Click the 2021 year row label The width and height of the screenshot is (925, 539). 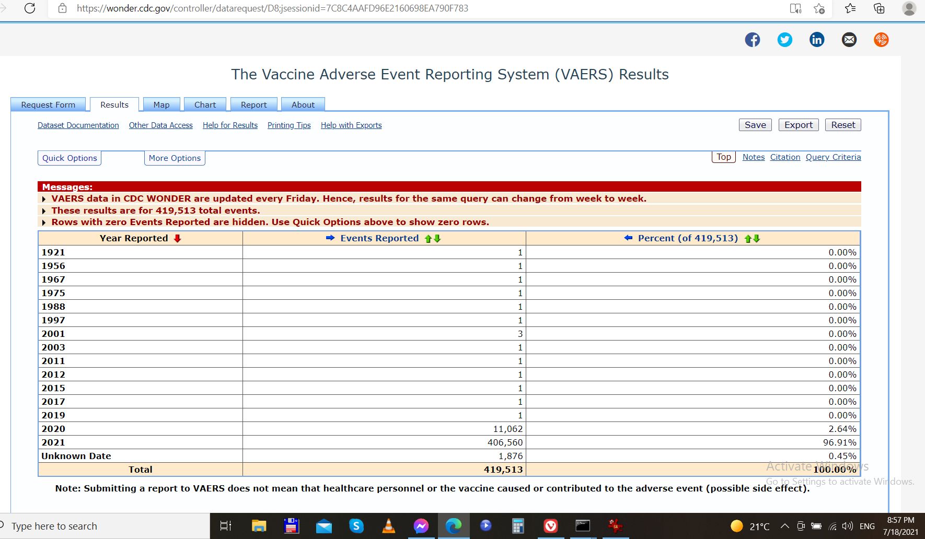pyautogui.click(x=53, y=442)
